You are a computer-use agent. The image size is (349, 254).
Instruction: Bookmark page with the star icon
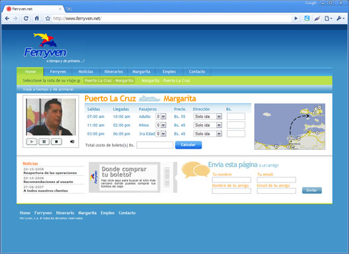point(48,19)
